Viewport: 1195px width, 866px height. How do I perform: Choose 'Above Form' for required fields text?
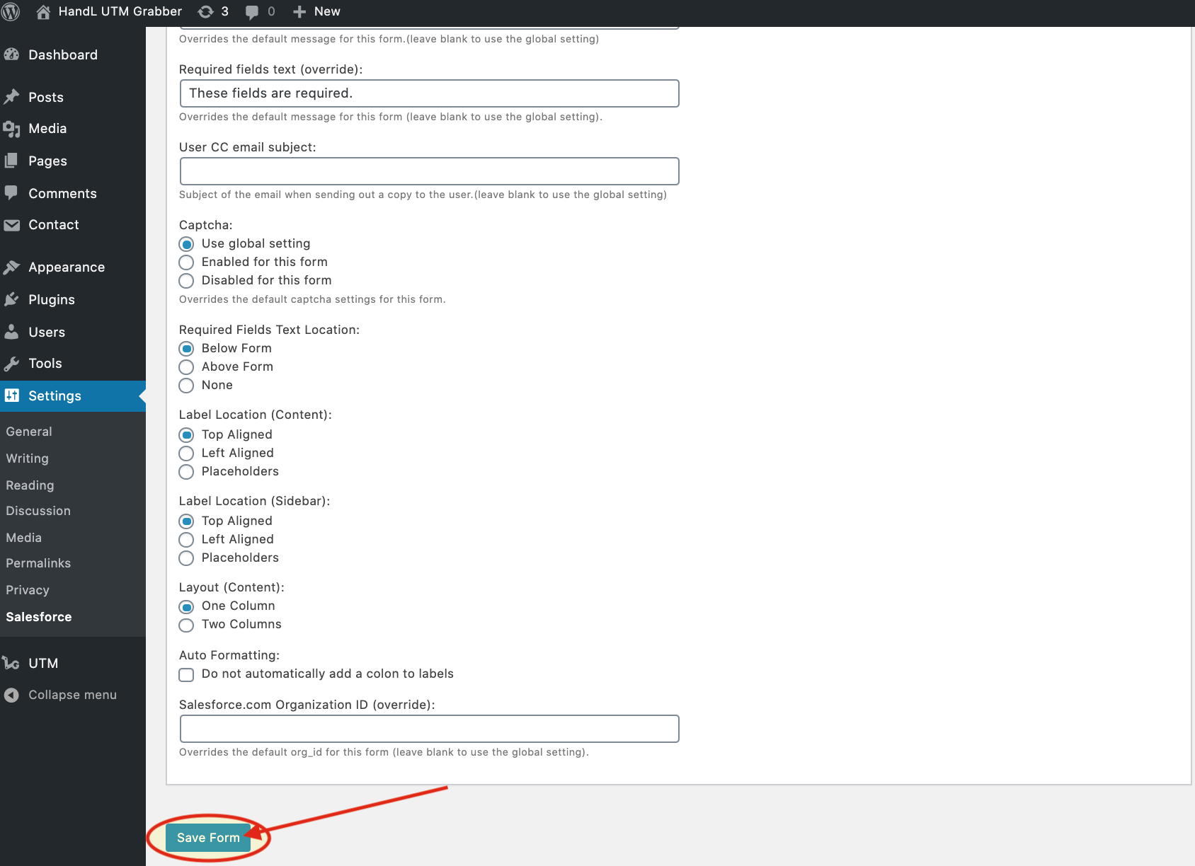pyautogui.click(x=186, y=367)
